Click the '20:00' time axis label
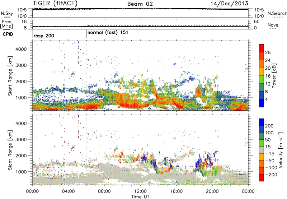 [212, 191]
